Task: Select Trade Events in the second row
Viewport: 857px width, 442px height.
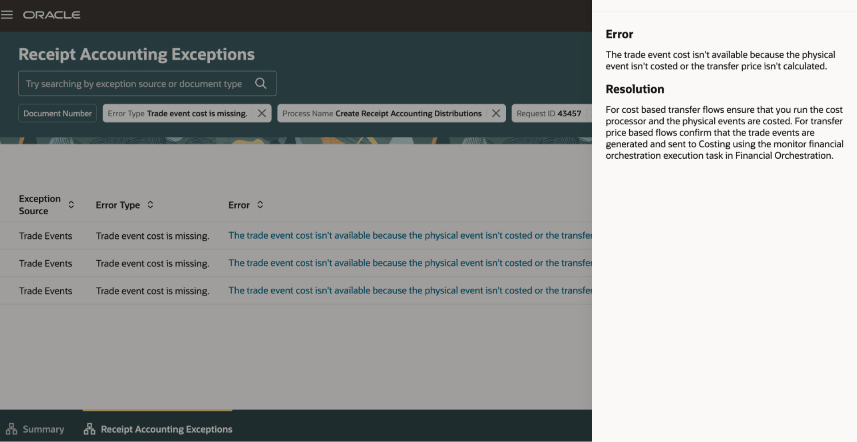Action: tap(46, 263)
